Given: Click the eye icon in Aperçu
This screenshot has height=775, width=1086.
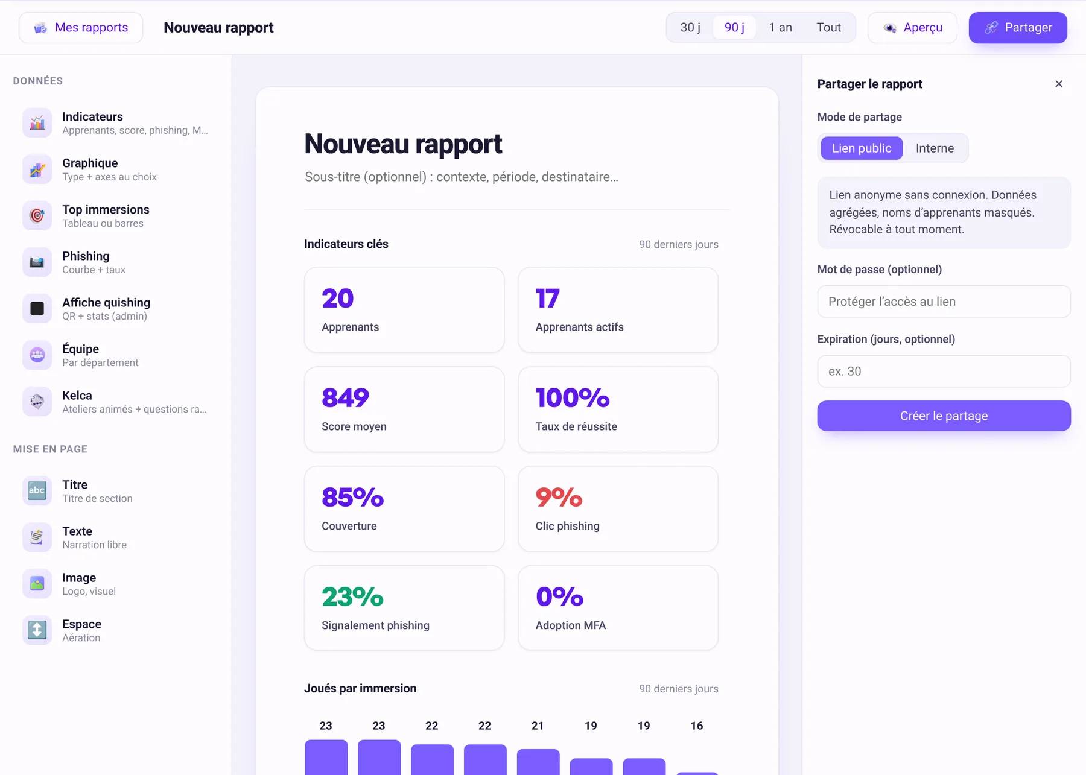Looking at the screenshot, I should (x=890, y=28).
